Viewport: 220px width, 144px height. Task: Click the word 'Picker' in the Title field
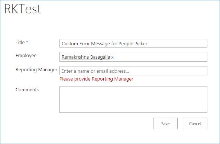[x=141, y=43]
